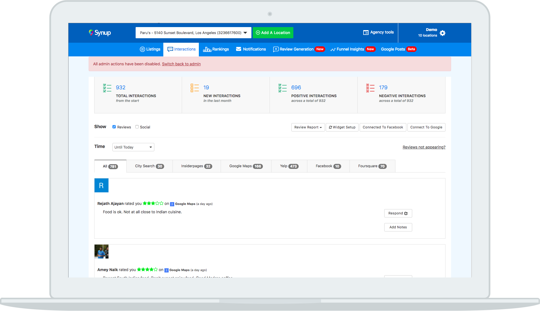Image resolution: width=540 pixels, height=311 pixels.
Task: Respond to Rejath Ajayan's review
Action: 398,213
